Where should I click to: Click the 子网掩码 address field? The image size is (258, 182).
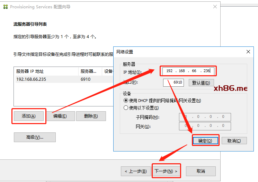point(204,117)
